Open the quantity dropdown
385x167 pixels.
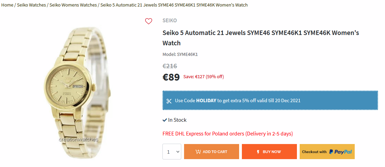point(172,152)
